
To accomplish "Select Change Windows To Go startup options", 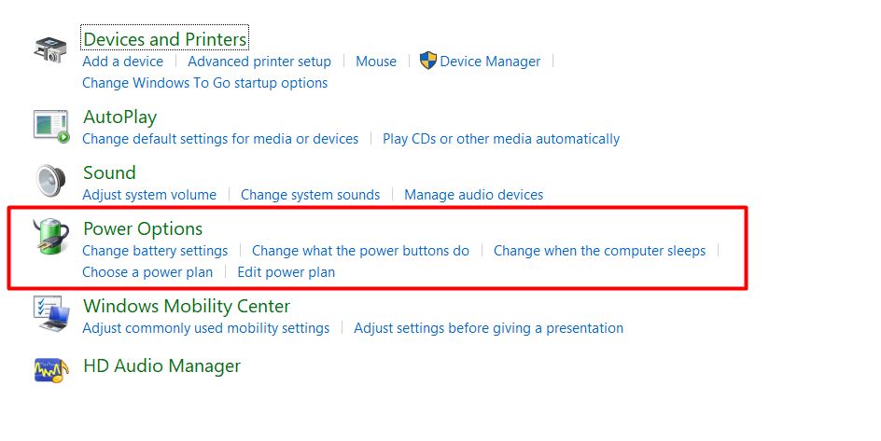I will click(x=205, y=82).
